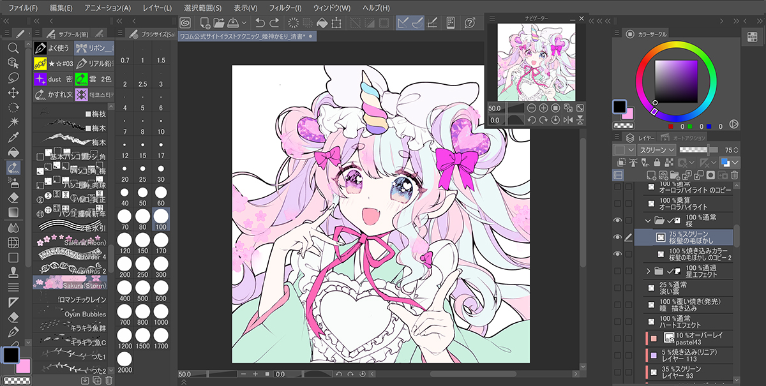Select the Eyedropper tool
Image resolution: width=766 pixels, height=386 pixels.
[x=13, y=137]
